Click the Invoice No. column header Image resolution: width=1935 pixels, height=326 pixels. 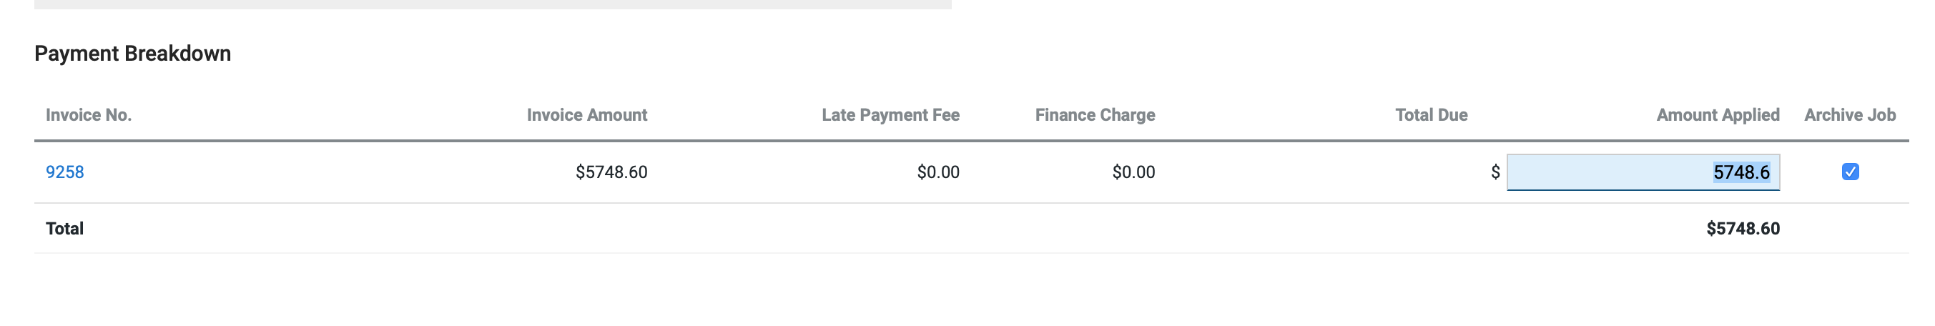click(89, 115)
